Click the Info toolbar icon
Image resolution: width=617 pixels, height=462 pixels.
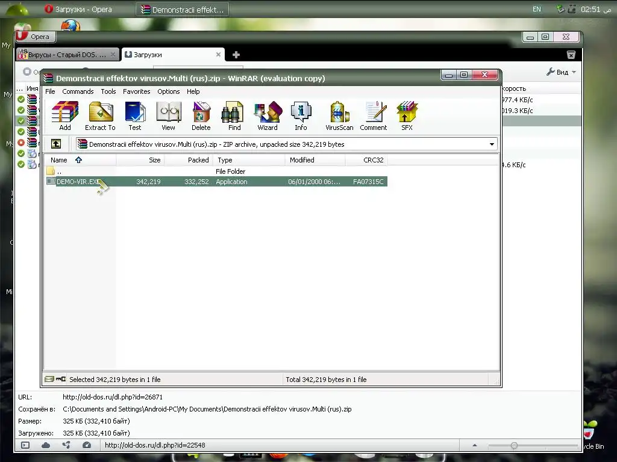click(301, 116)
